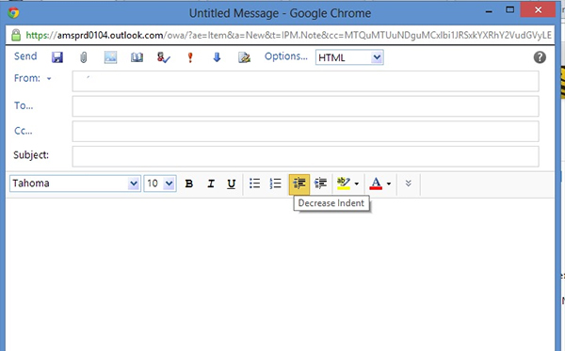Click the Send button

(25, 56)
